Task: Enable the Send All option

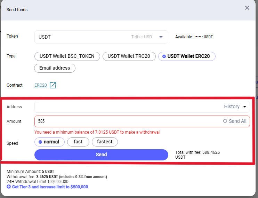Action: point(235,121)
